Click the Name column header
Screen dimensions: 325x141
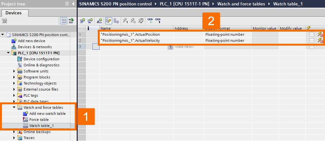(136, 28)
